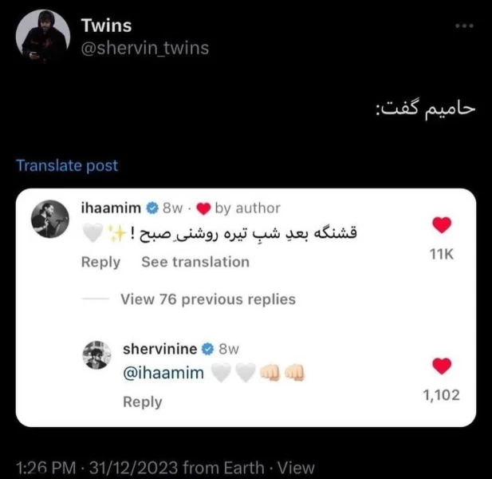Tap the heart on ihaamim's comment
492x479 pixels.
click(x=442, y=225)
